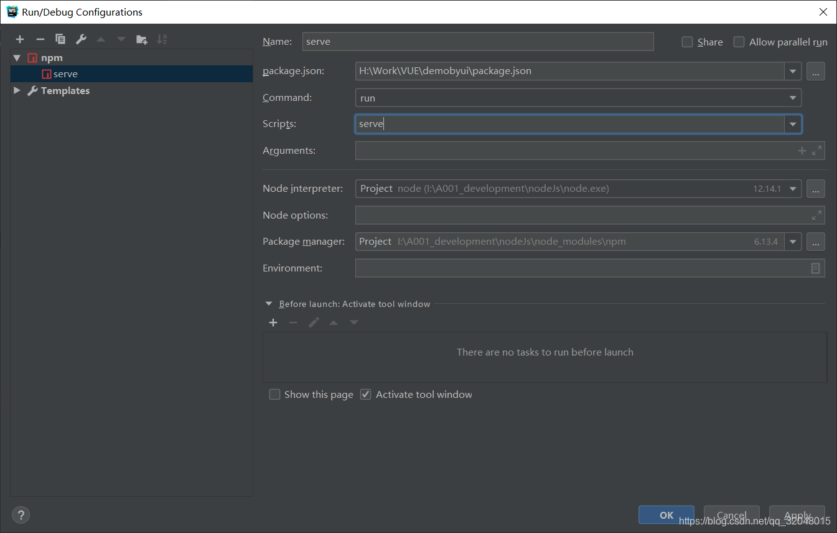Move before-launch task up arrow
The image size is (837, 533).
tap(334, 323)
